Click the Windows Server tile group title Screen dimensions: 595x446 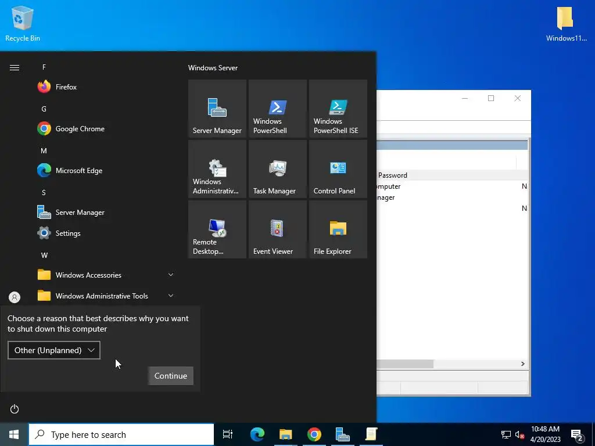coord(213,68)
